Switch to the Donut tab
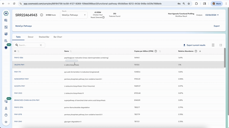Viewport: 229px width, 128px height. [x=30, y=37]
